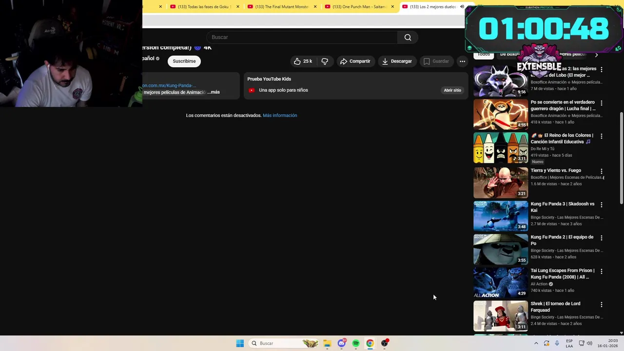Click title Kung Fu Panda 3 | Skadoosh vs Kai
This screenshot has height=351, width=624.
(x=562, y=207)
